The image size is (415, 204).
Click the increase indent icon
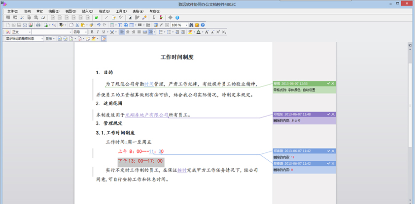click(183, 32)
